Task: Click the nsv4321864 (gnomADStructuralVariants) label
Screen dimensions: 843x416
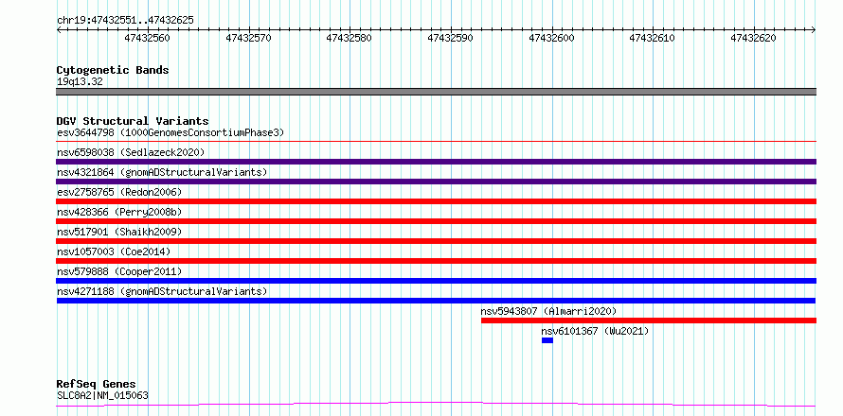Action: (162, 172)
